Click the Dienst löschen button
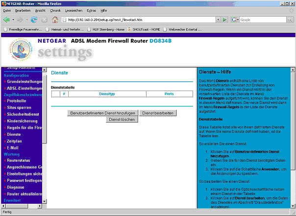Image resolution: width=296 pixels, height=216 pixels. coord(122,120)
